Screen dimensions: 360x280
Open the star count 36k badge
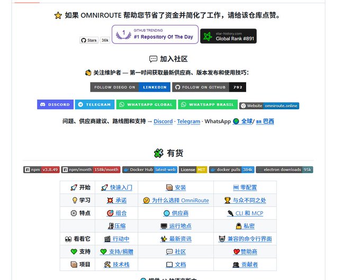tap(105, 40)
